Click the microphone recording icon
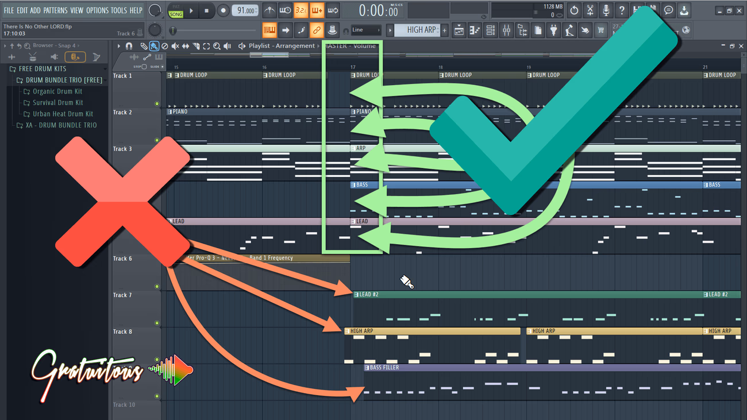Image resolution: width=747 pixels, height=420 pixels. pyautogui.click(x=606, y=10)
